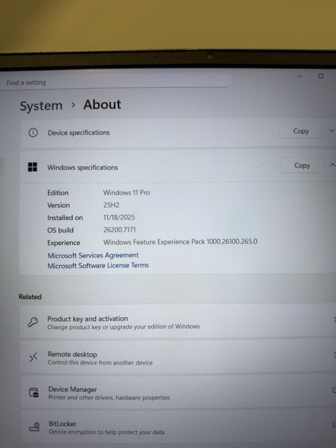Image resolution: width=336 pixels, height=448 pixels.
Task: Minimize the Settings window
Action: (300, 76)
